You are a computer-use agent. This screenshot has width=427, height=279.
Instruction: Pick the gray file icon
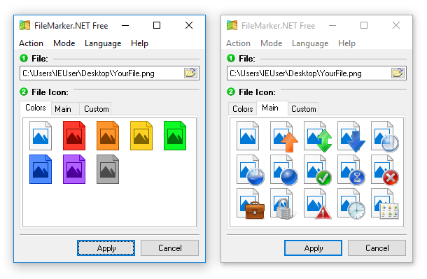point(108,169)
